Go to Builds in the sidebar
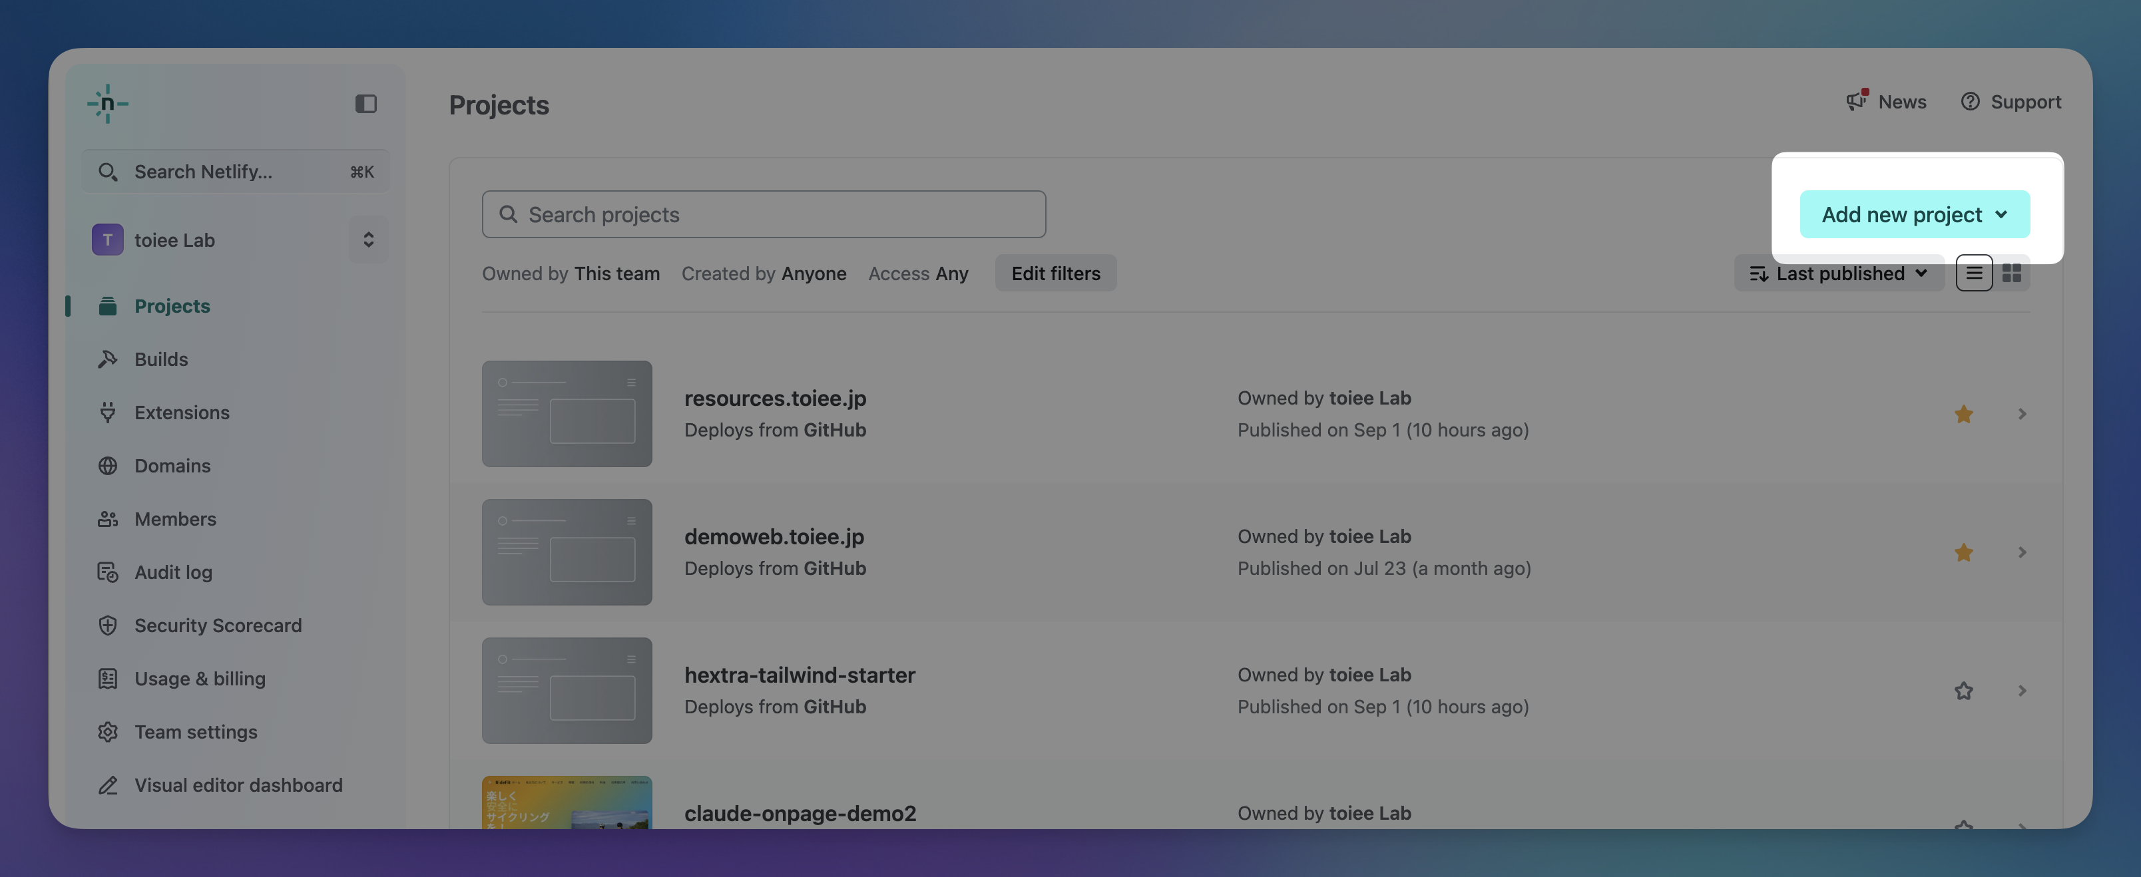Viewport: 2141px width, 877px height. pyautogui.click(x=161, y=359)
